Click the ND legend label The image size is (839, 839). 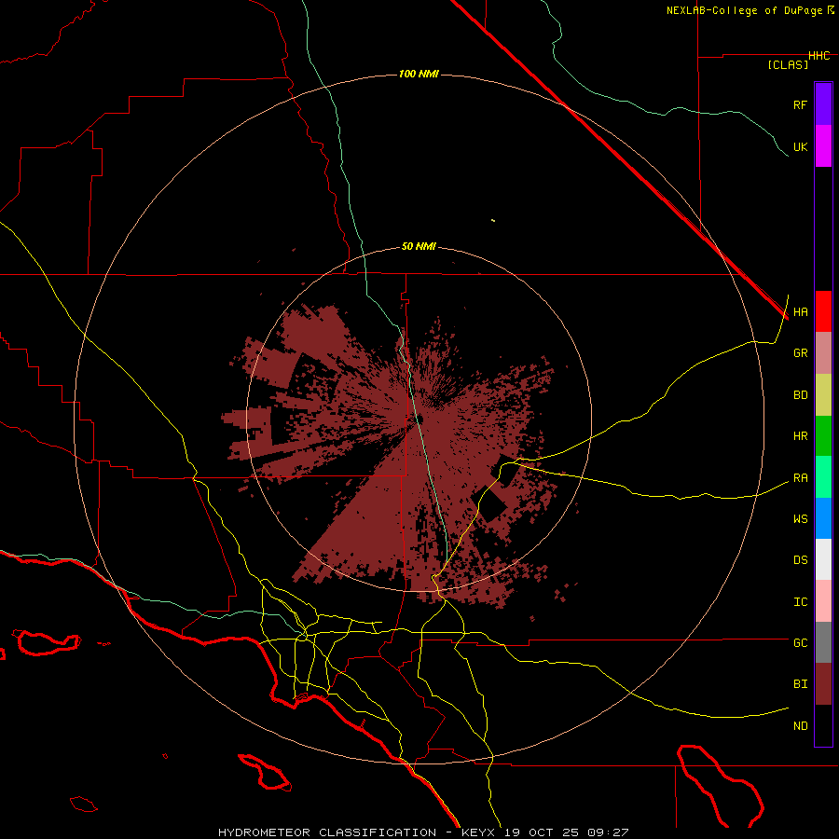point(800,726)
